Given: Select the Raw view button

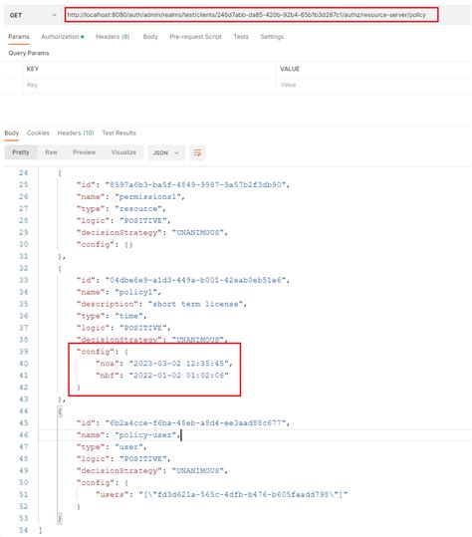Looking at the screenshot, I should 51,152.
